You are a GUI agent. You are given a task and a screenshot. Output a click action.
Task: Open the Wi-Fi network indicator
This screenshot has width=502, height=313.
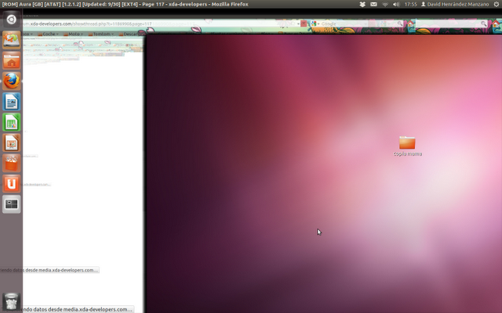click(385, 4)
